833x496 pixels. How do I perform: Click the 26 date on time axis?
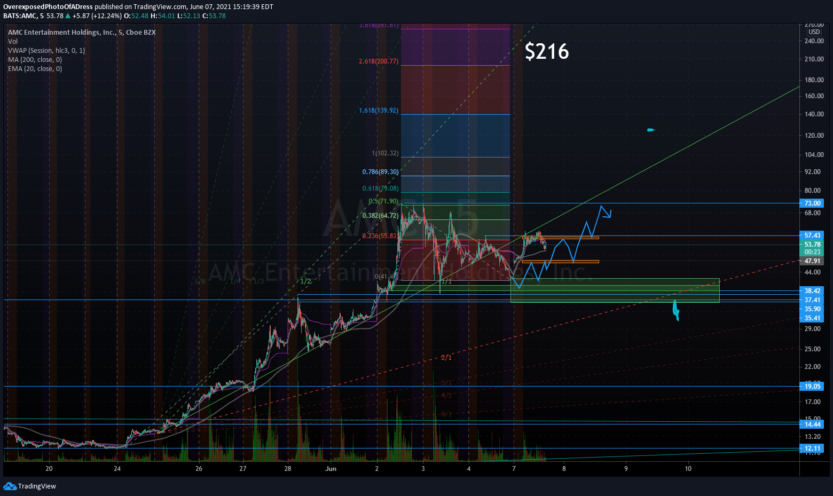tap(199, 469)
